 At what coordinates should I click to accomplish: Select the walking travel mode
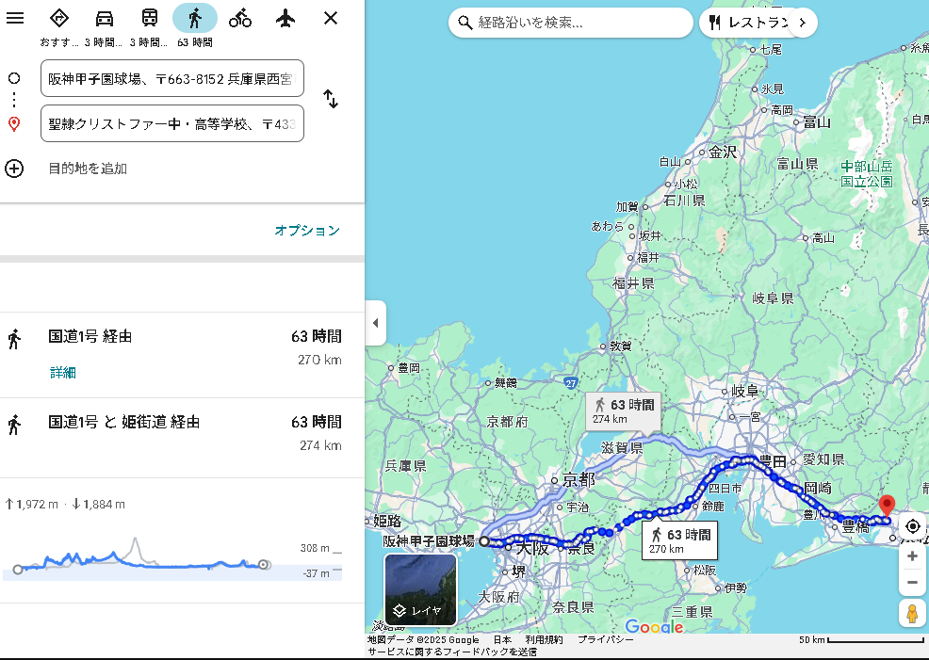pyautogui.click(x=195, y=18)
